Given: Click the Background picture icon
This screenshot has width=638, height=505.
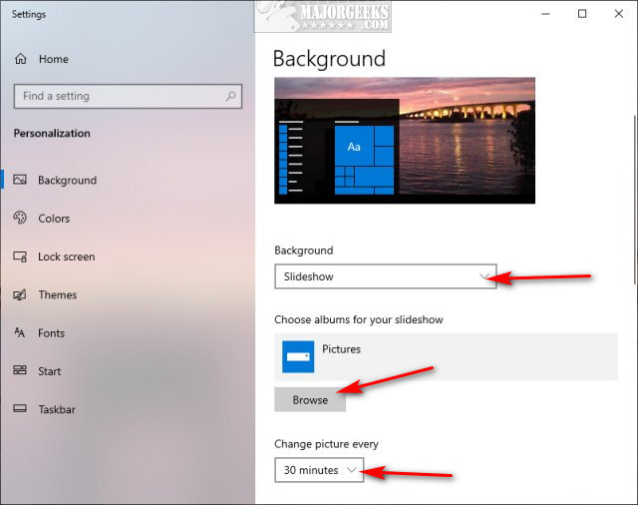Looking at the screenshot, I should [20, 181].
